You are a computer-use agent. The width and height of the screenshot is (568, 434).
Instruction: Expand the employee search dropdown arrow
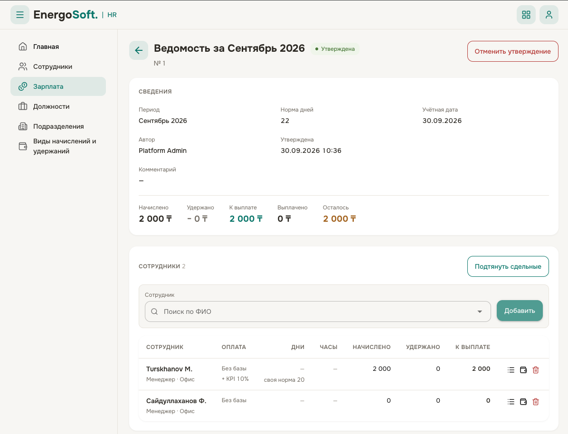[480, 311]
